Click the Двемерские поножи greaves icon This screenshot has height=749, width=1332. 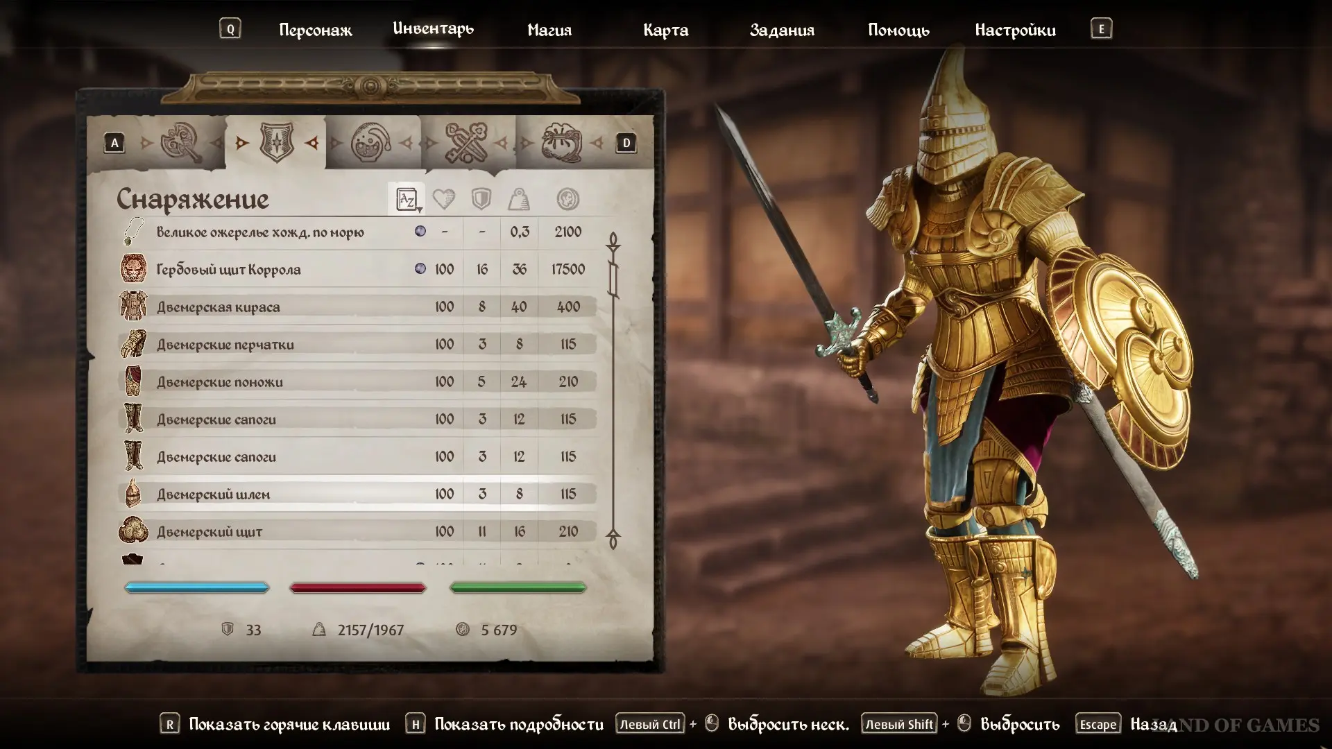point(133,381)
